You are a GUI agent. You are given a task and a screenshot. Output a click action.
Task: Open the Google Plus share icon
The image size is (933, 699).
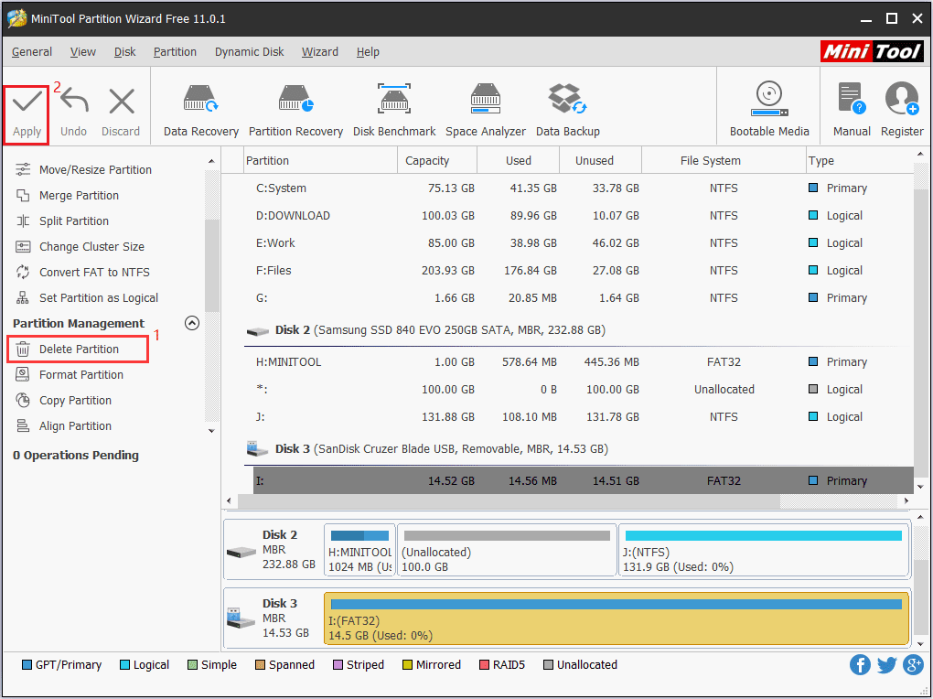[913, 664]
